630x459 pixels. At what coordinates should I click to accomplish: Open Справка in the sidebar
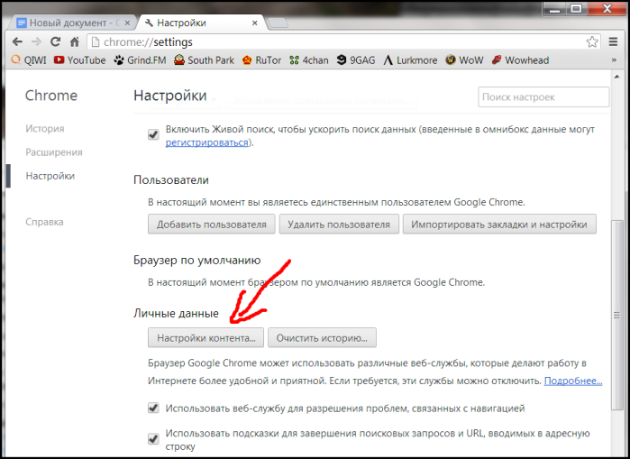tap(44, 222)
